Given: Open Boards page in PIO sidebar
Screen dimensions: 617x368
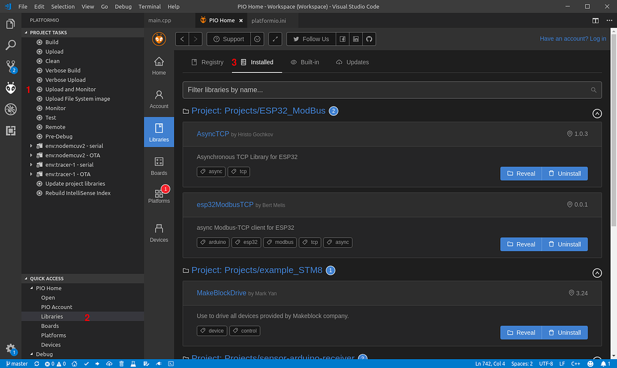Looking at the screenshot, I should point(159,166).
